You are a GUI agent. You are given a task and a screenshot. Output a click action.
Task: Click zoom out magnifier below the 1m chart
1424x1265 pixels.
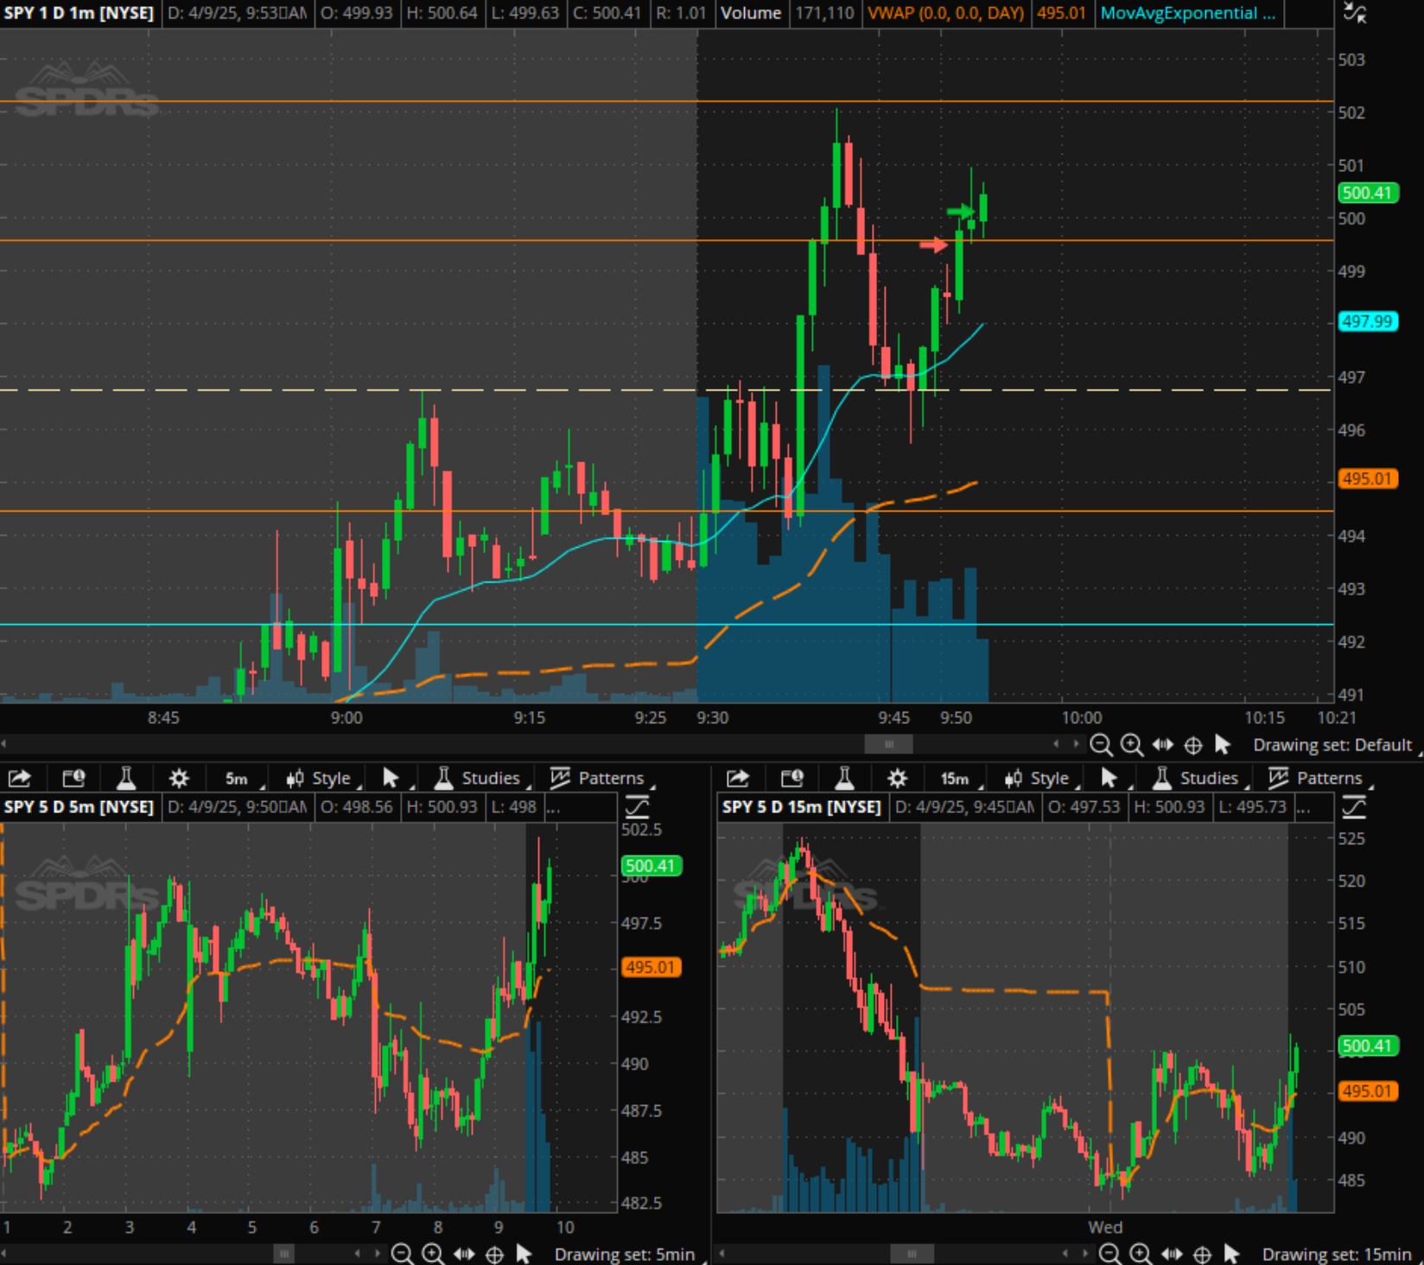click(1101, 745)
